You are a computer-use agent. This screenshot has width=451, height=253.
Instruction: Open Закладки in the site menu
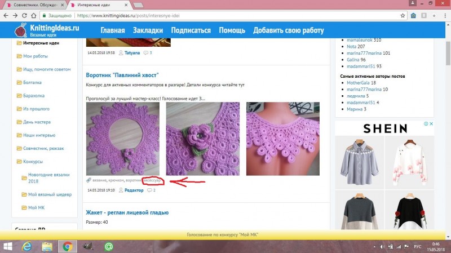pos(148,30)
